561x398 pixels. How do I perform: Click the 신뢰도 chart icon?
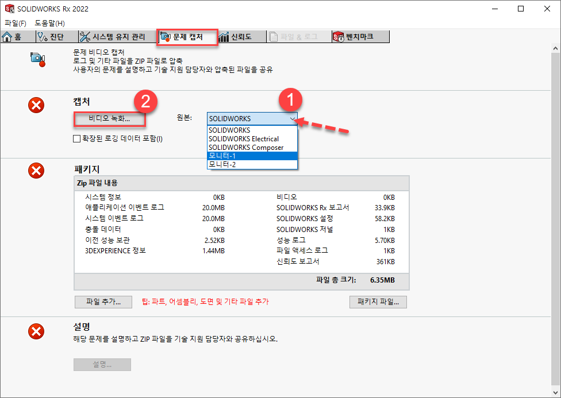point(224,37)
